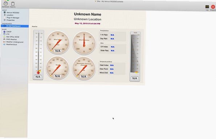This screenshot has width=216, height=139.
Task: Click the 'Unknown Name' heading
Action: coord(87,14)
